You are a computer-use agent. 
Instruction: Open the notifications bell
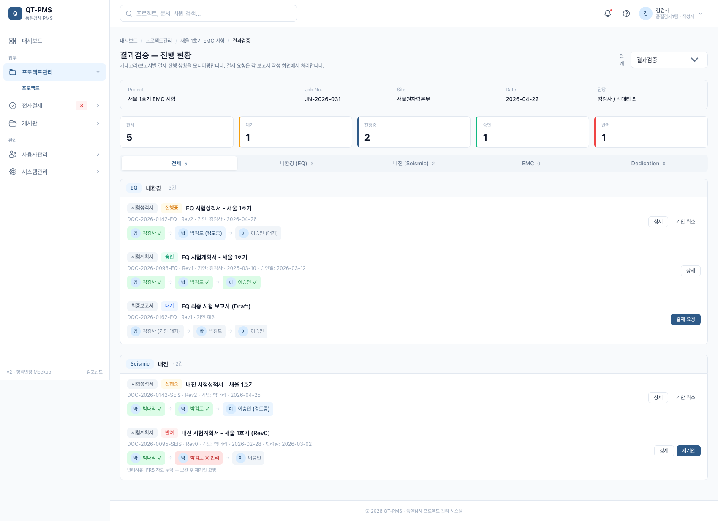pyautogui.click(x=608, y=14)
